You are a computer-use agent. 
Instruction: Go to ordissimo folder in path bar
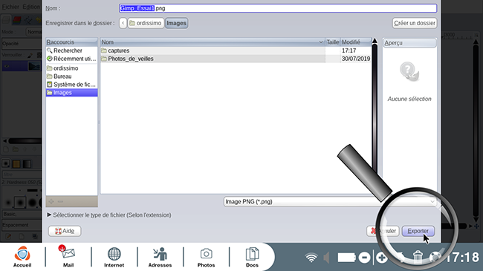[146, 23]
